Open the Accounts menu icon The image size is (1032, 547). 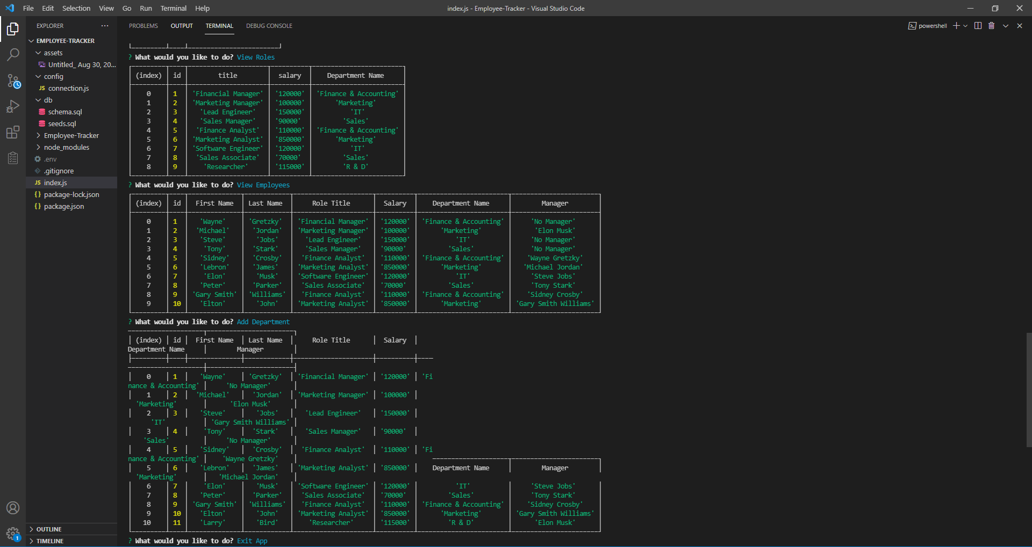[13, 508]
